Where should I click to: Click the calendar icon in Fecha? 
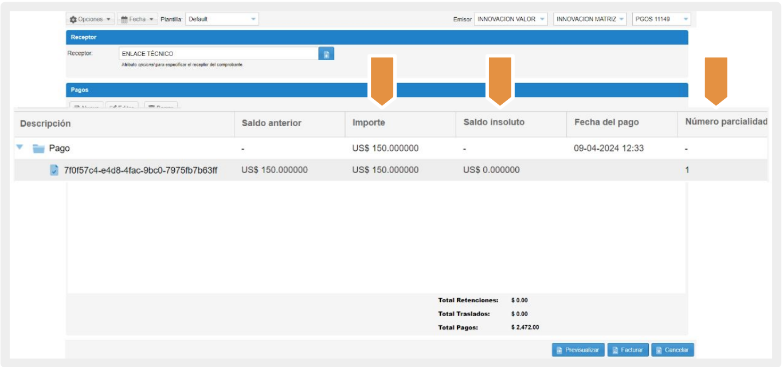[x=124, y=19]
